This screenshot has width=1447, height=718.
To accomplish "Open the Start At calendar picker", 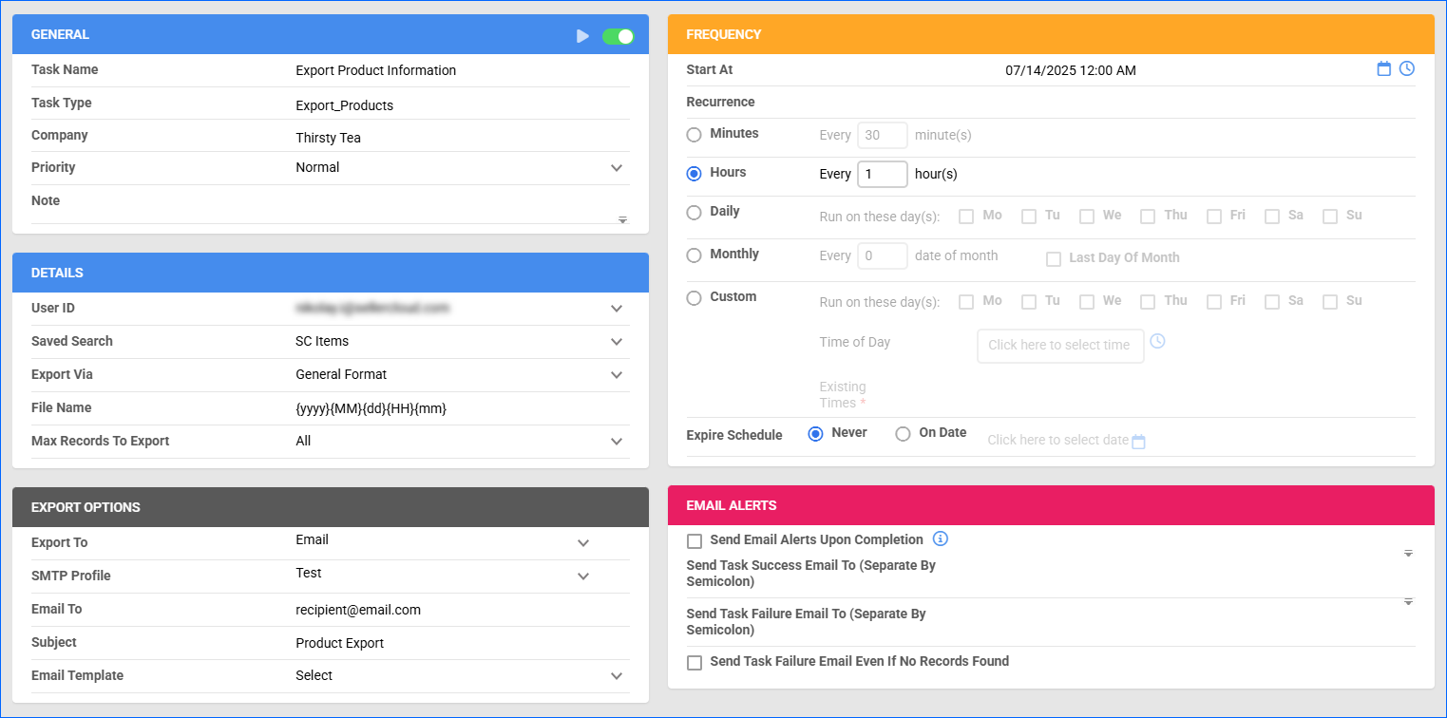I will 1384,69.
